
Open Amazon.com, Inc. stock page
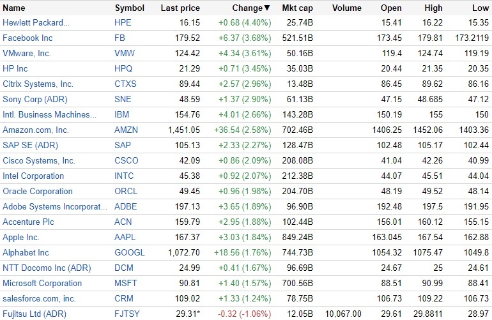click(x=36, y=130)
